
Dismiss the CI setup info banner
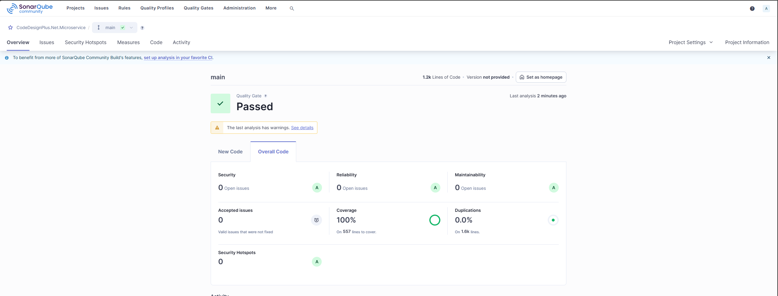pos(768,58)
